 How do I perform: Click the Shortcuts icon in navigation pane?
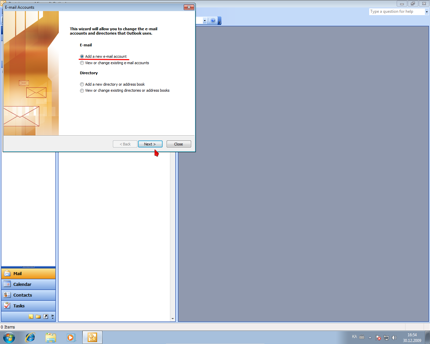click(46, 316)
